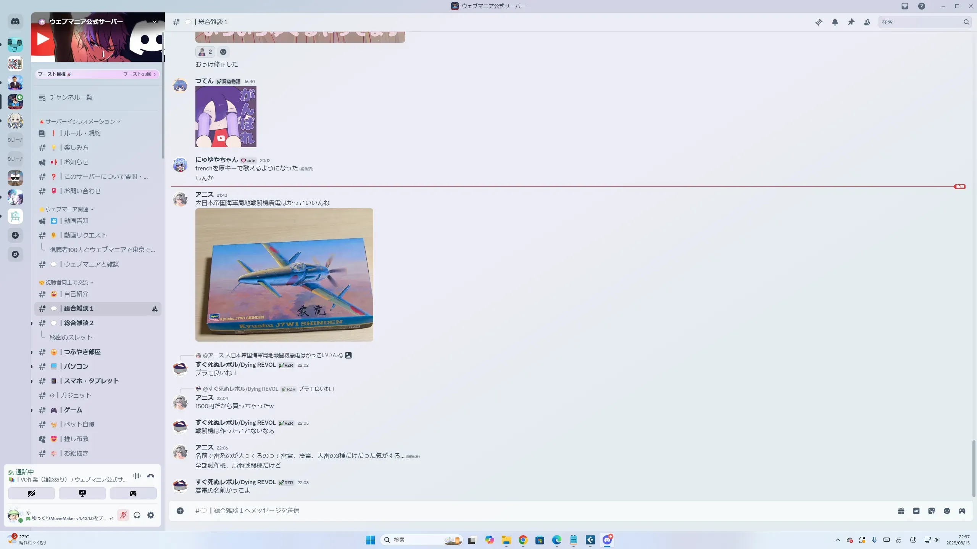Open pinned messages pin icon
This screenshot has height=549, width=977.
click(851, 22)
